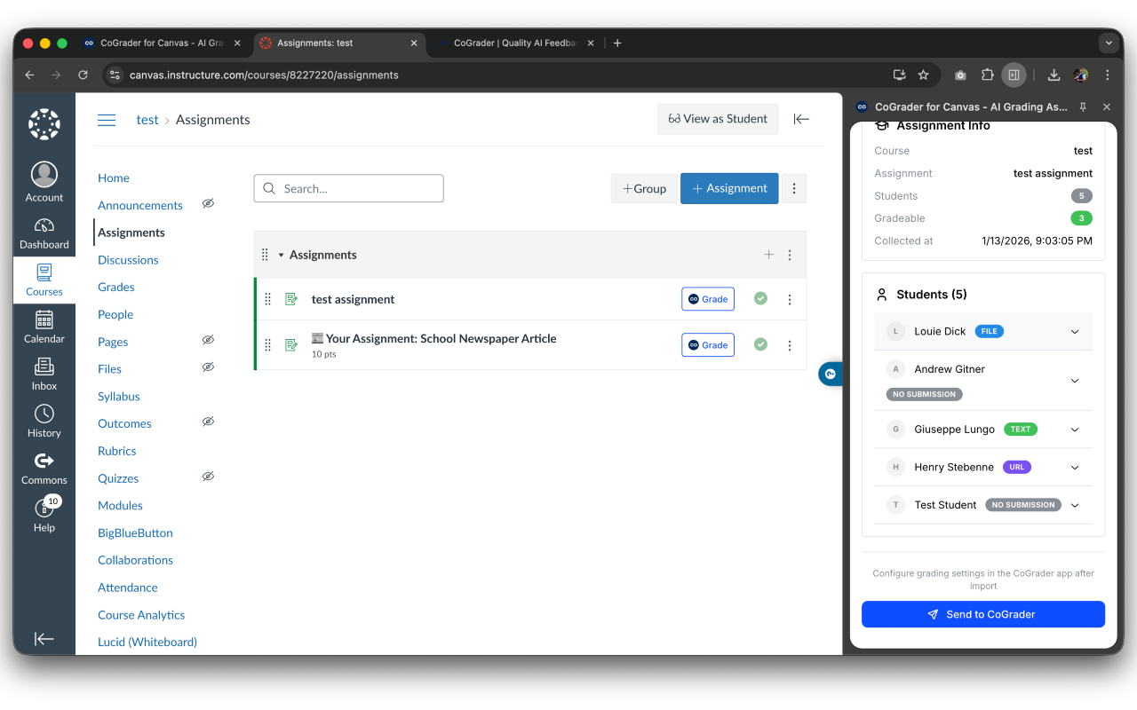Expand Henry Stebenne student row
Screen dimensions: 1137x710
pyautogui.click(x=1075, y=468)
